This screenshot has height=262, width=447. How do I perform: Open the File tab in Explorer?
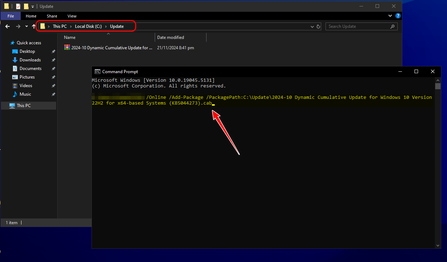11,16
